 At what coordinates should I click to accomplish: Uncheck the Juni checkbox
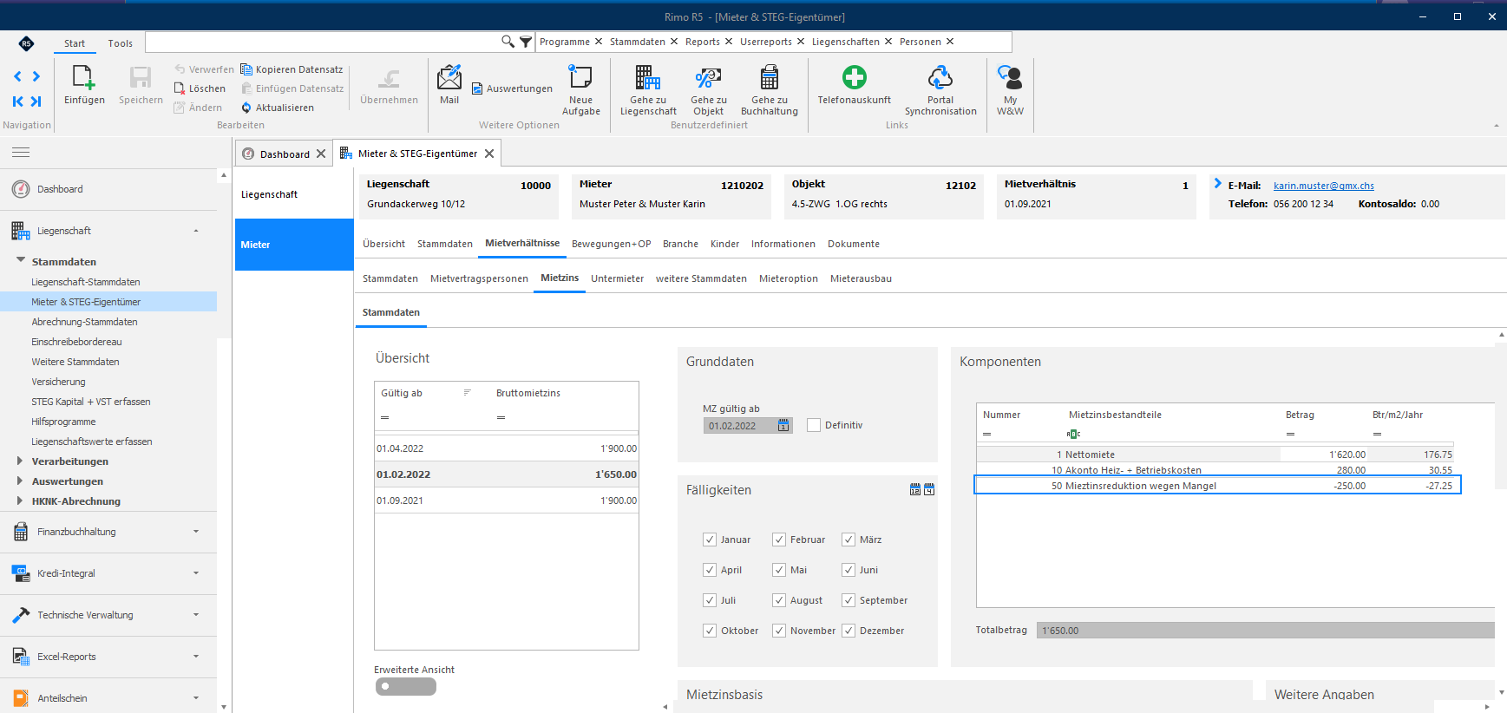pos(849,570)
